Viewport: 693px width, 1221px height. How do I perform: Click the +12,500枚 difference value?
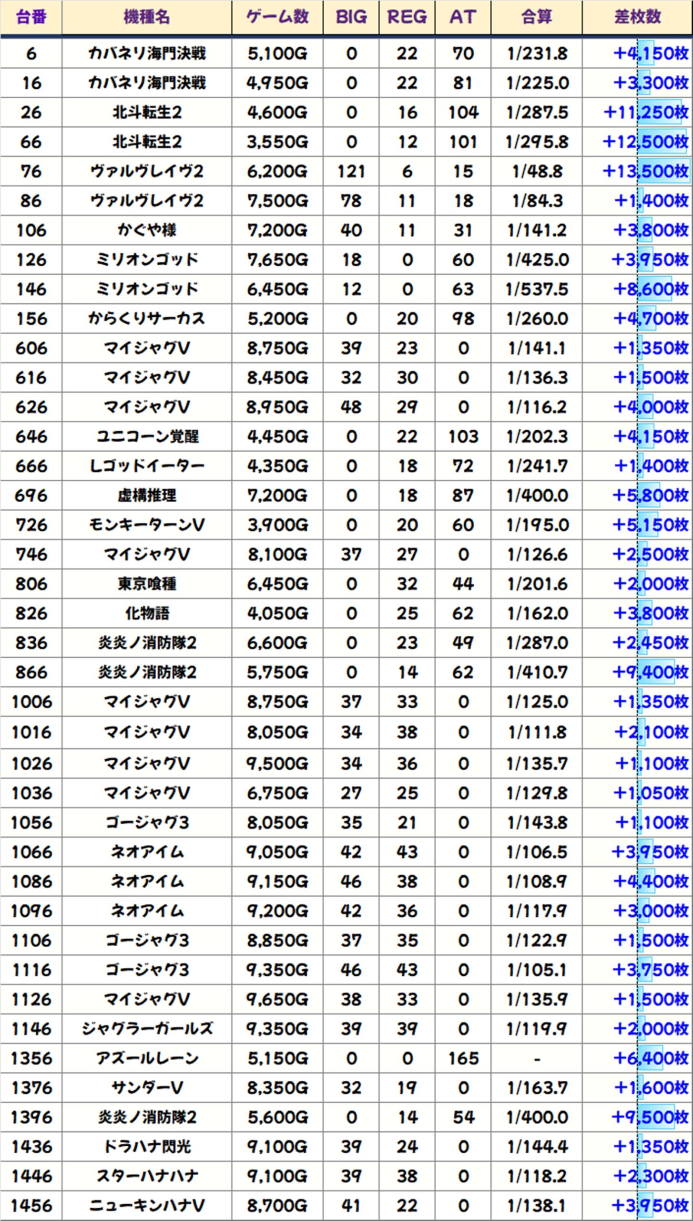645,142
